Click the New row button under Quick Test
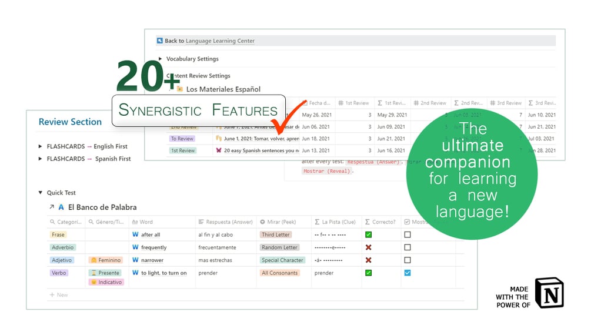Viewport: 591px width, 332px height. 59,295
